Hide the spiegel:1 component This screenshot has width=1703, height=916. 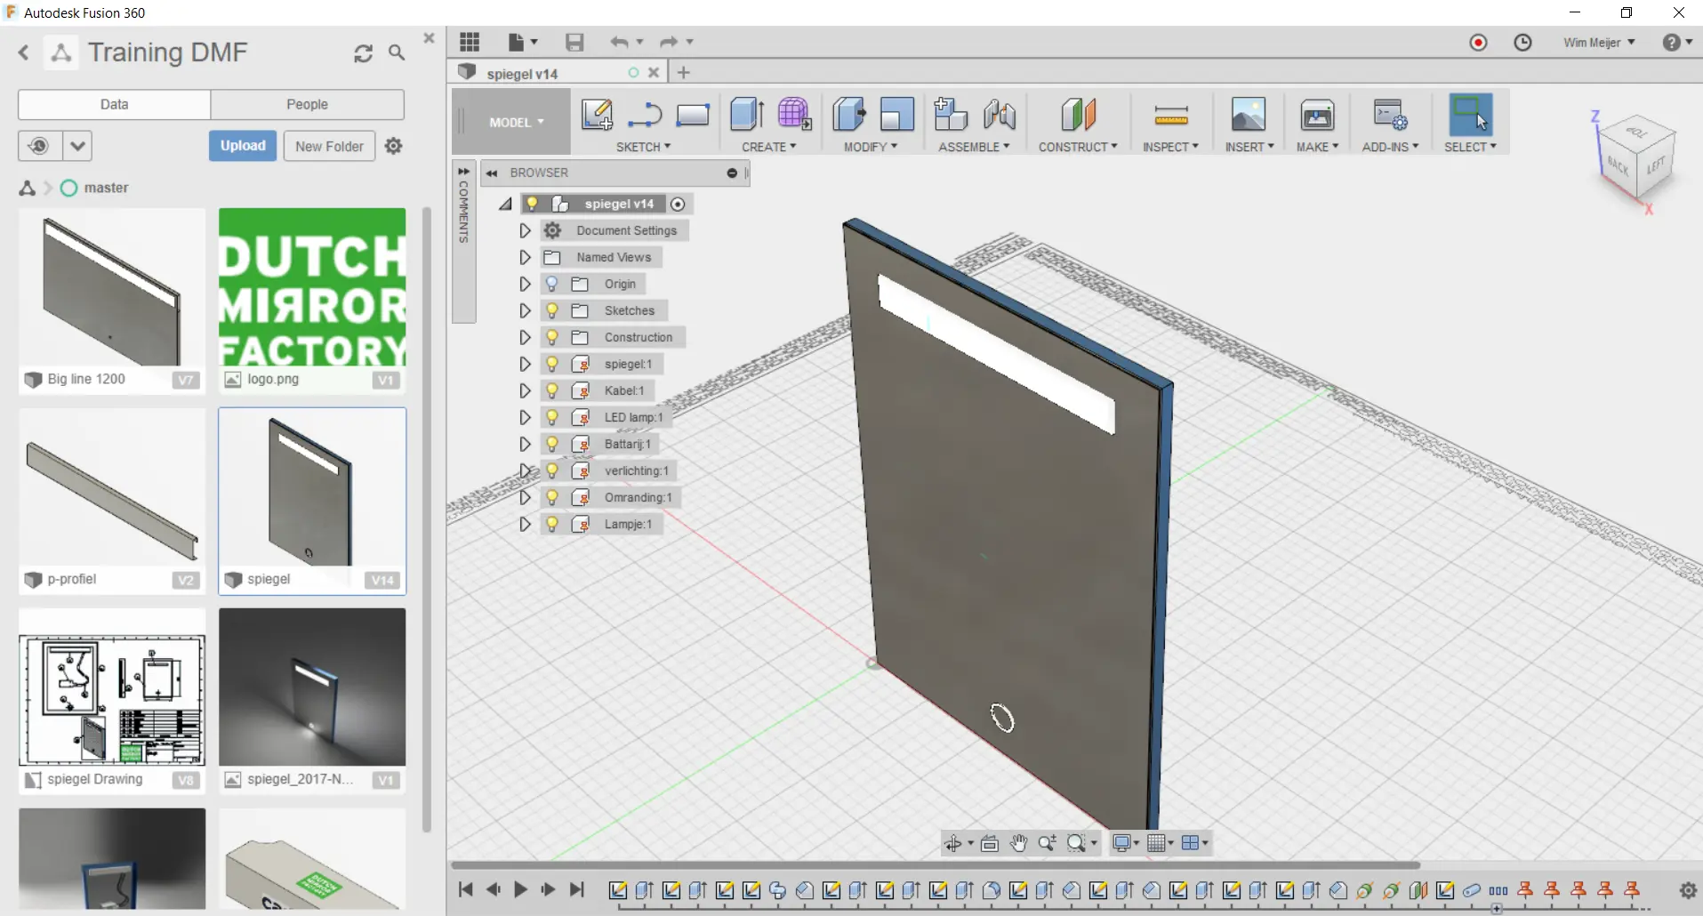click(552, 364)
